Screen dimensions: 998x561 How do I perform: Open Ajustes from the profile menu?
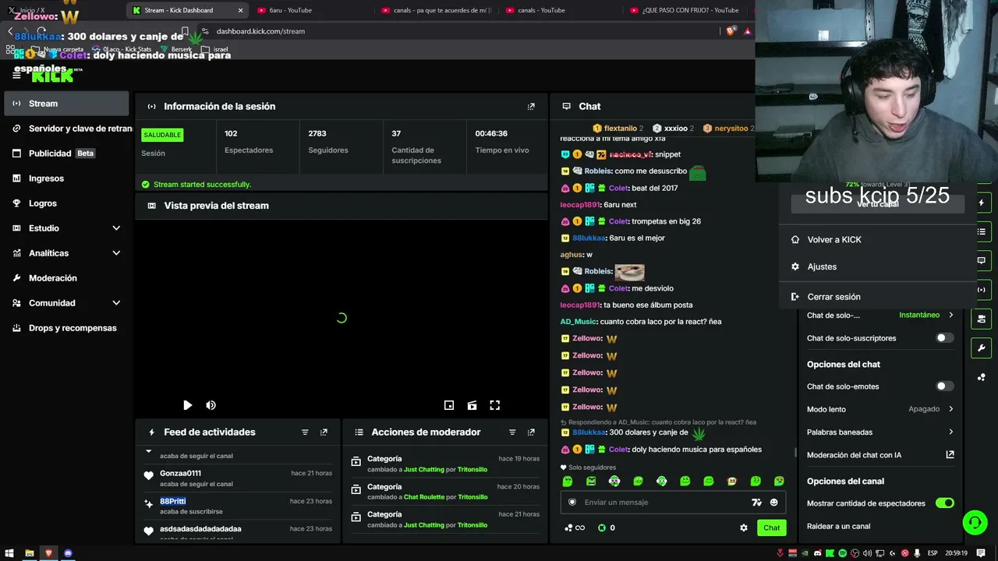[877, 266]
